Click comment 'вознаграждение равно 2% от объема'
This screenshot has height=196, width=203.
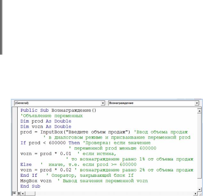[126, 170]
